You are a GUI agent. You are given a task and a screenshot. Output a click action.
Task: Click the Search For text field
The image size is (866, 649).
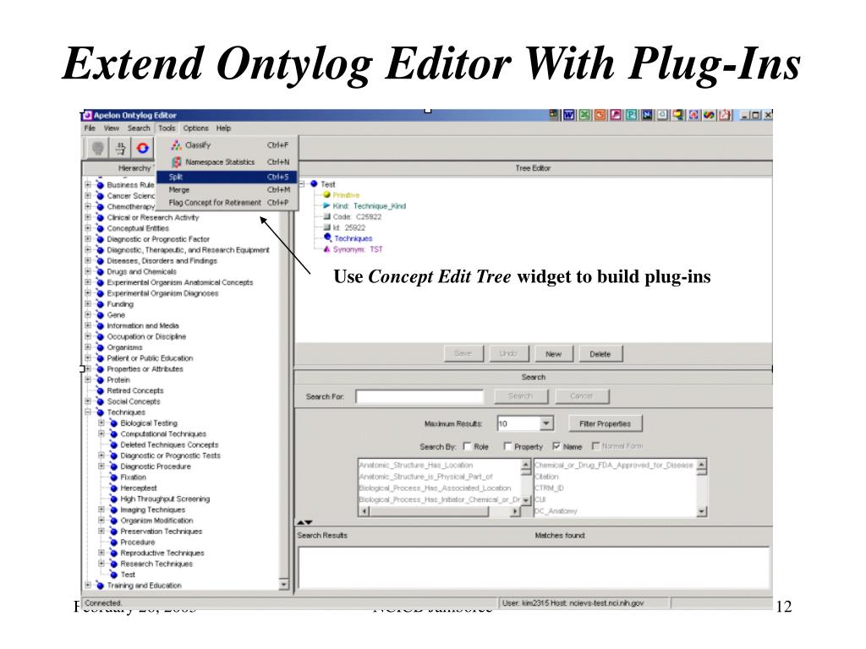(419, 396)
